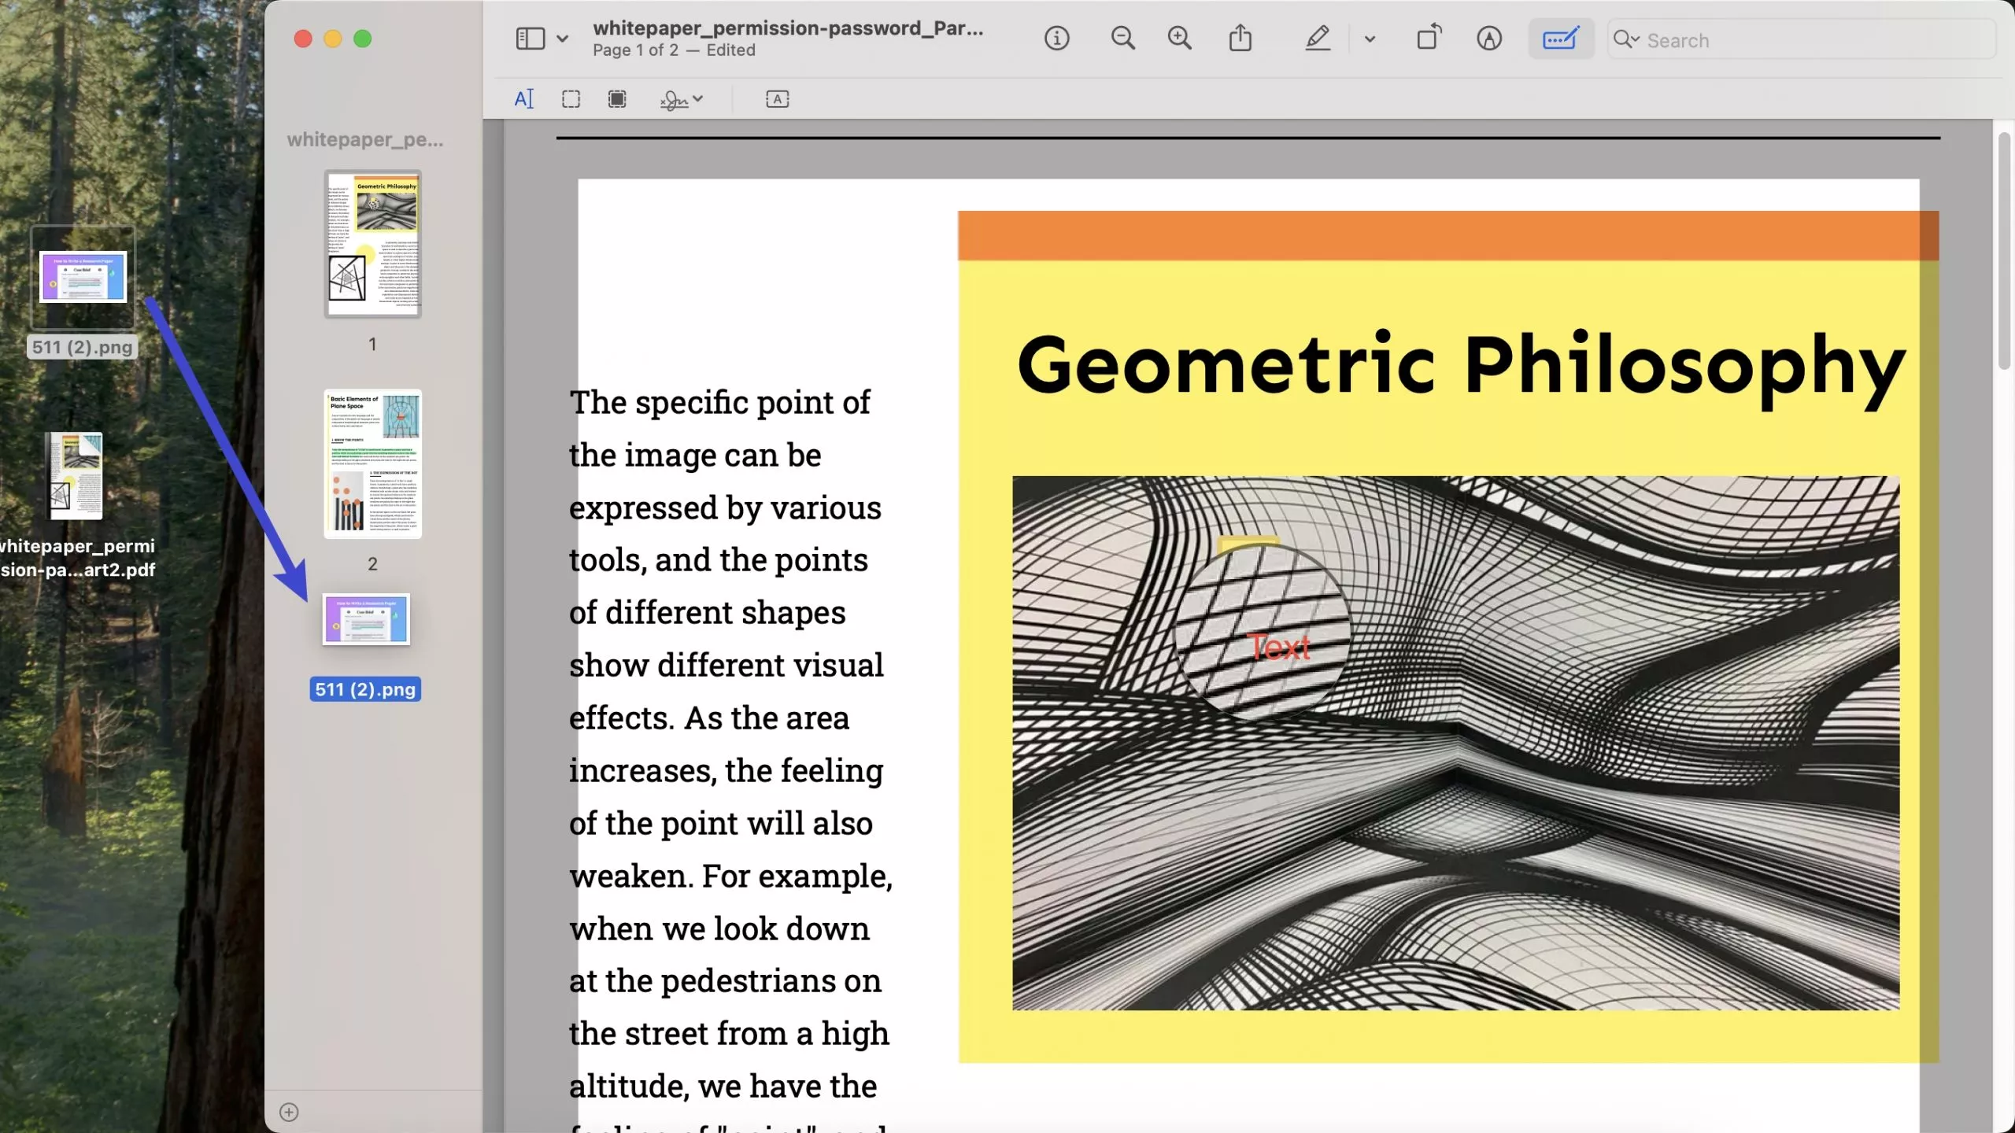The height and width of the screenshot is (1133, 2015).
Task: Click the Markup pen-circle icon
Action: pyautogui.click(x=1488, y=39)
